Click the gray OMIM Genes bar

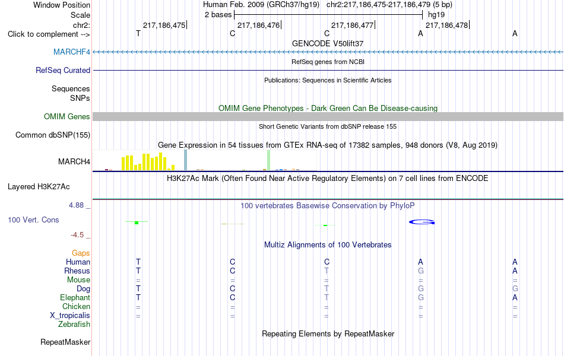coord(328,116)
